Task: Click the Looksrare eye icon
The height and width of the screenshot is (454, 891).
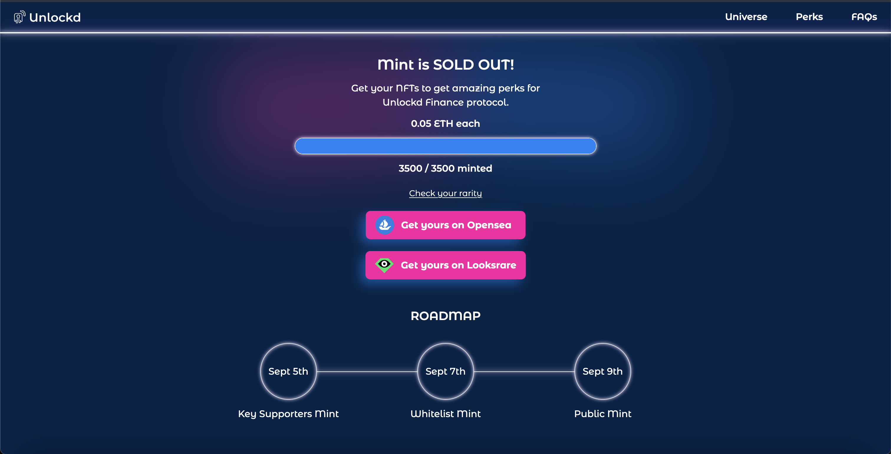Action: click(384, 265)
